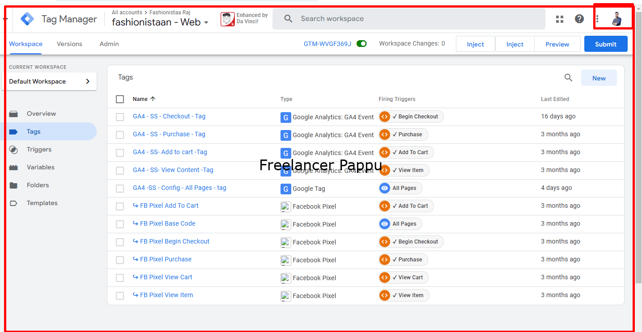Image resolution: width=642 pixels, height=332 pixels.
Task: Click the search magnifier in the workspace search bar
Action: click(288, 19)
